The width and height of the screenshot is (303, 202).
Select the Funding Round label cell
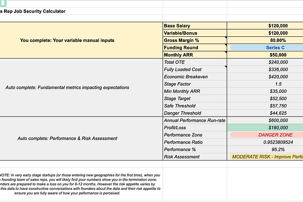[x=195, y=47]
